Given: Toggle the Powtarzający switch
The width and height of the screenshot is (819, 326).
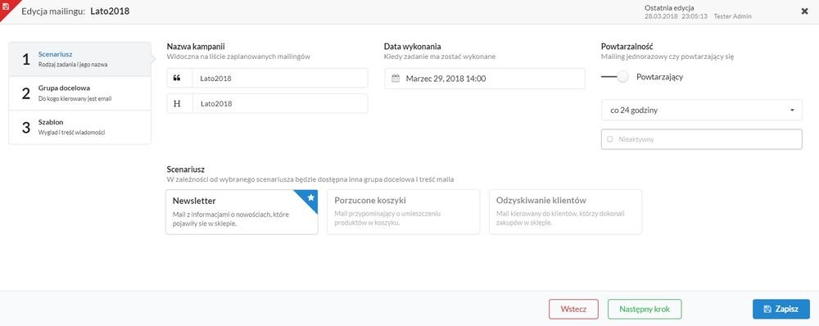Looking at the screenshot, I should pos(615,77).
